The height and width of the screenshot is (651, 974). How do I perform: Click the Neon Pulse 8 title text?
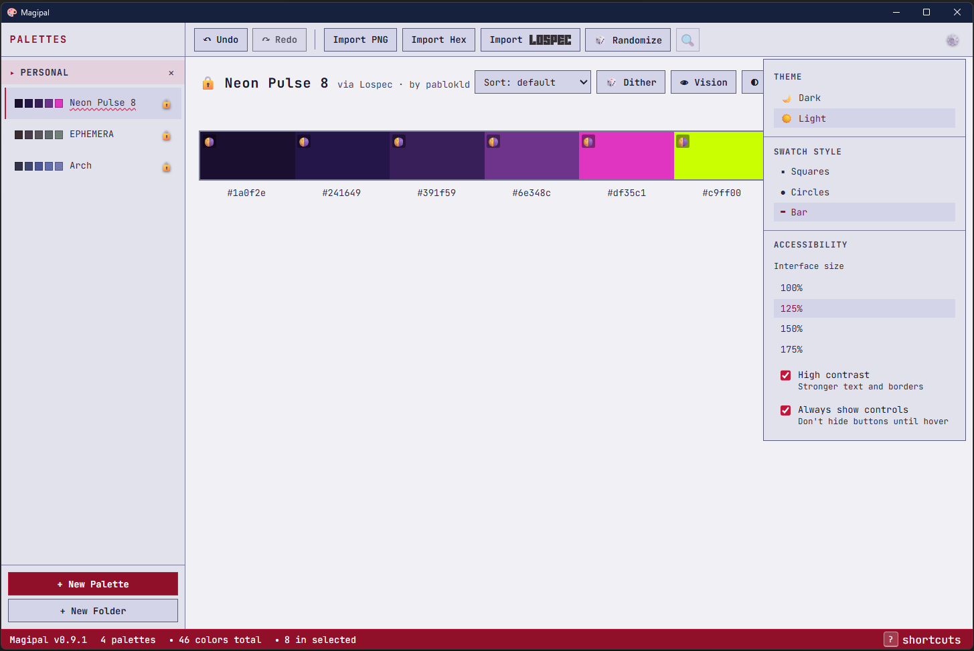point(276,83)
